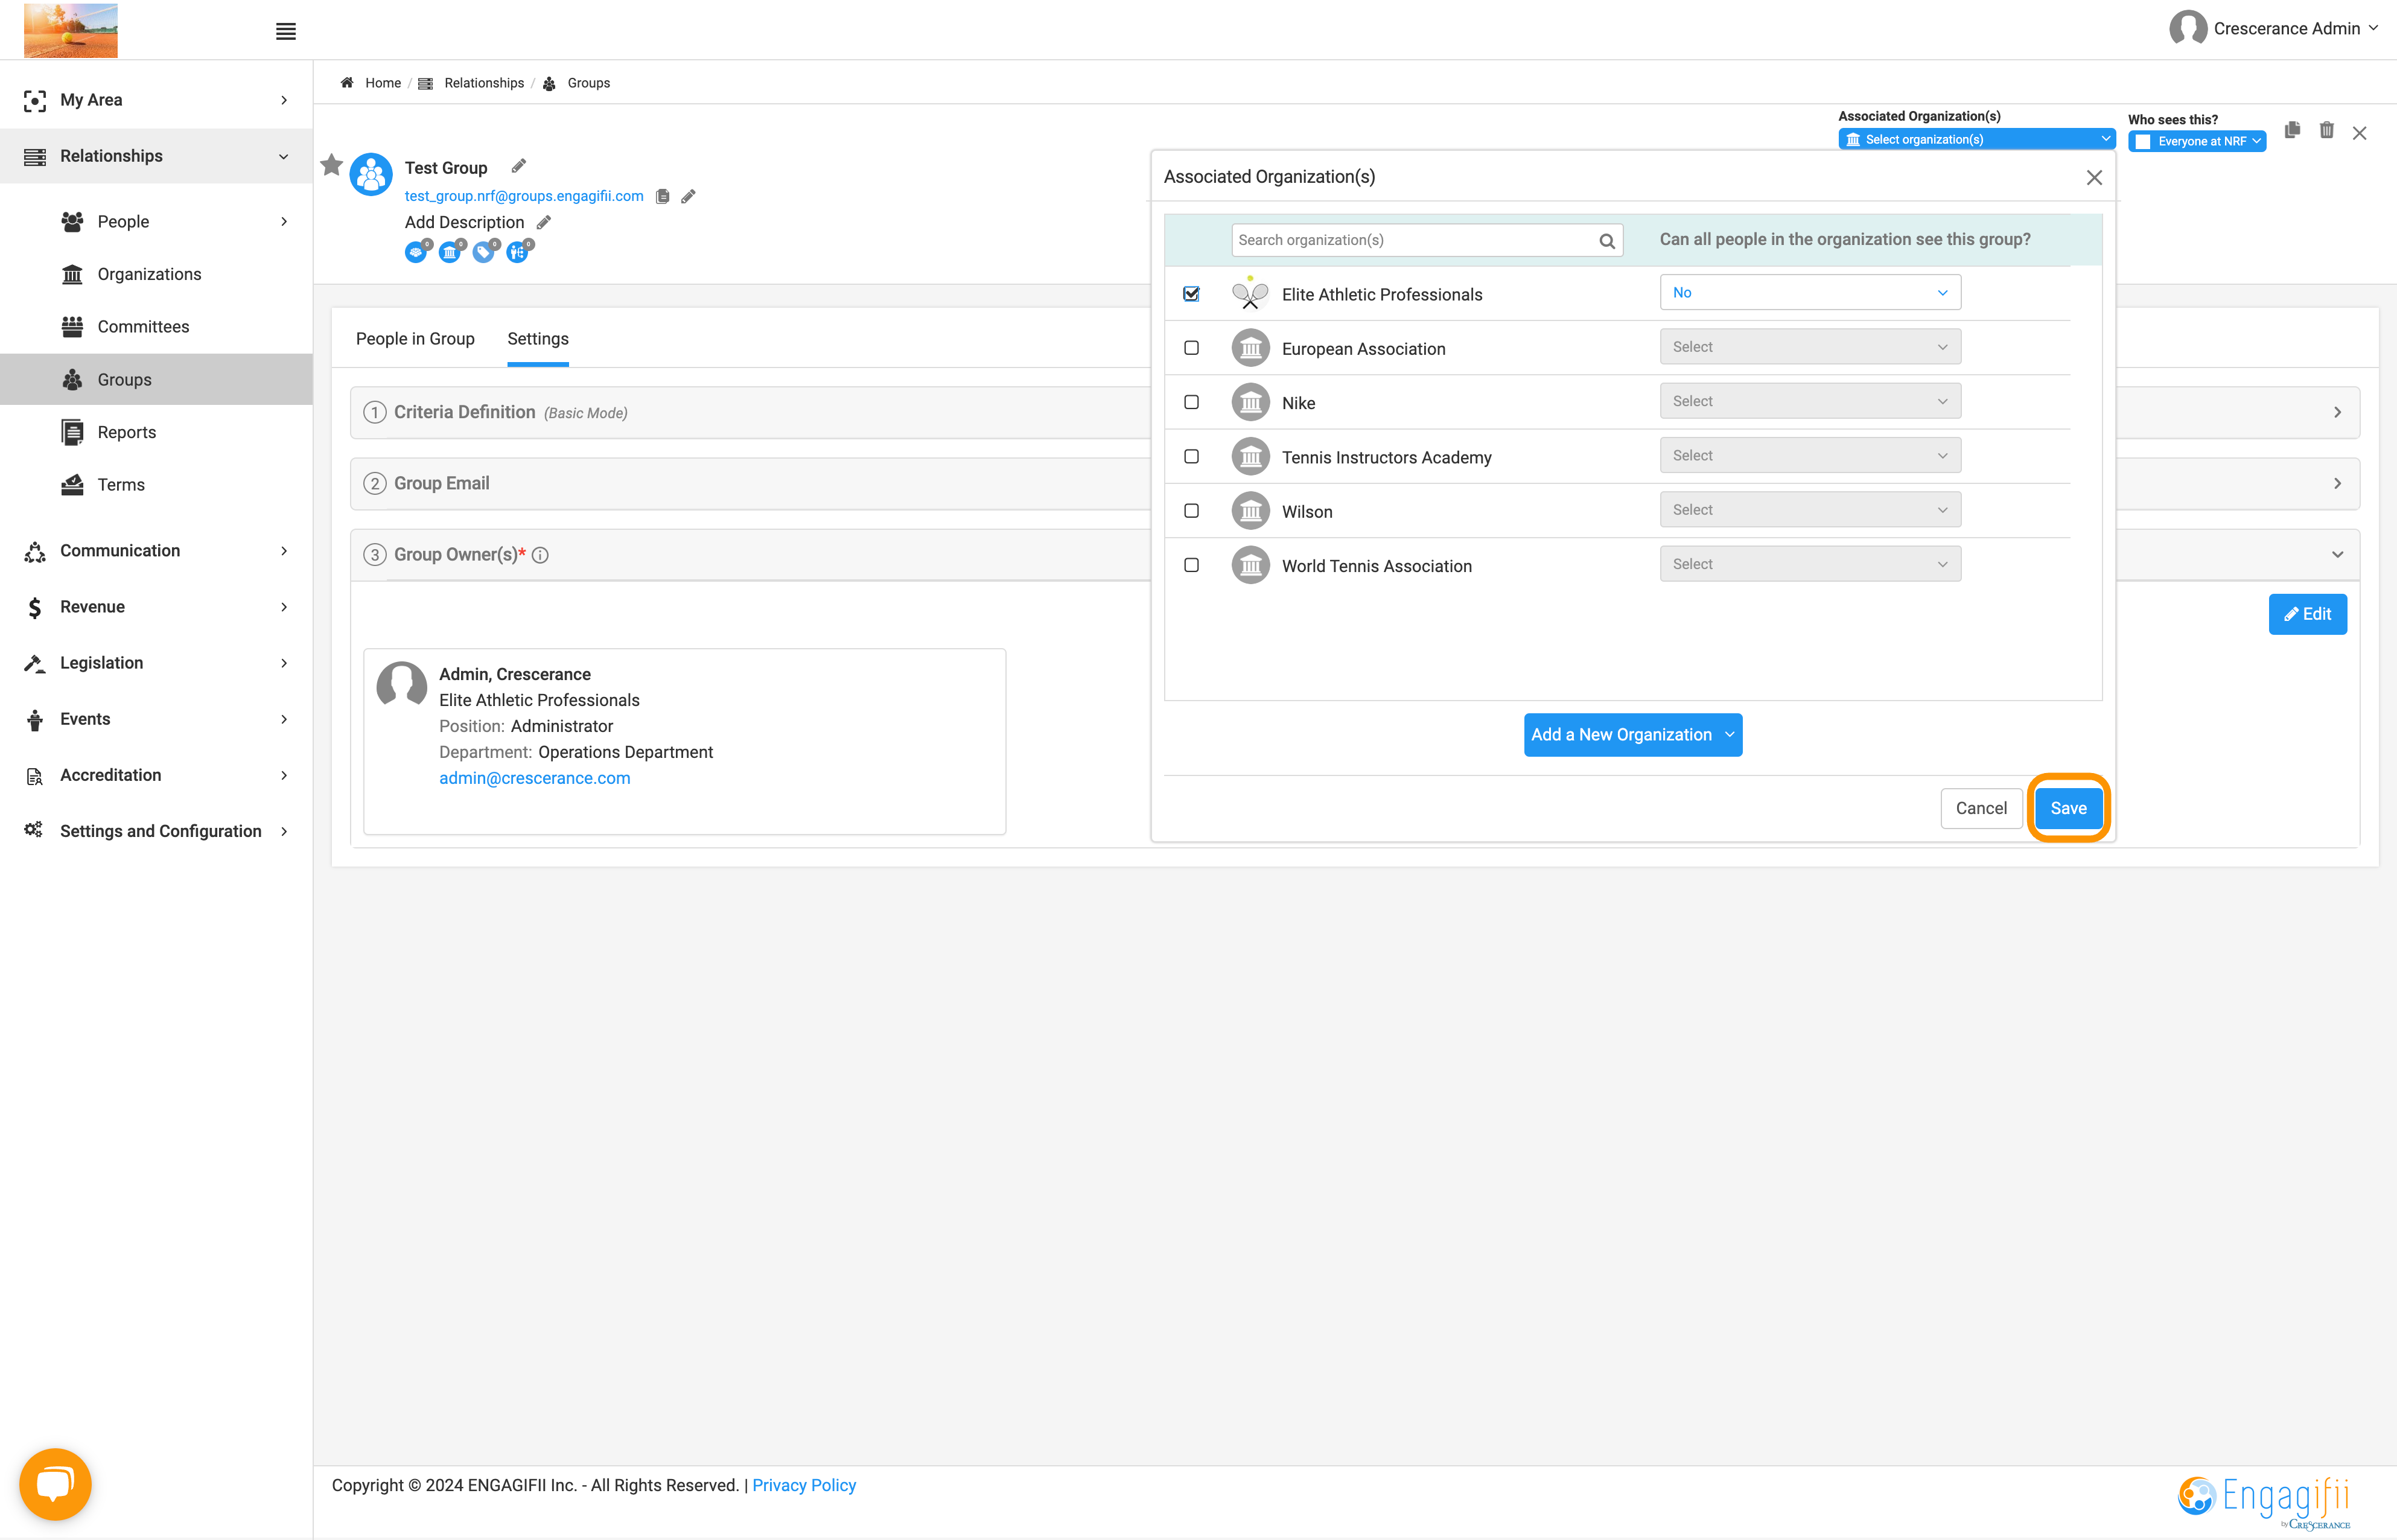Viewport: 2397px width, 1540px height.
Task: Open admin@crescerance.com email link
Action: coord(535,778)
